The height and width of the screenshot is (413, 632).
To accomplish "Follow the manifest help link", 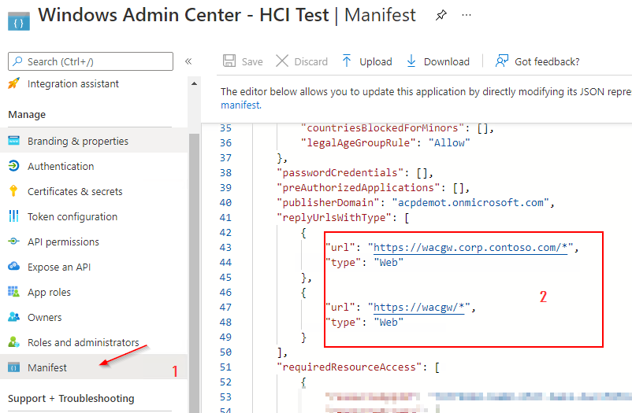I will click(x=241, y=105).
